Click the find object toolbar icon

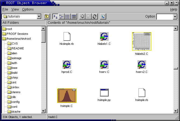tap(103, 16)
